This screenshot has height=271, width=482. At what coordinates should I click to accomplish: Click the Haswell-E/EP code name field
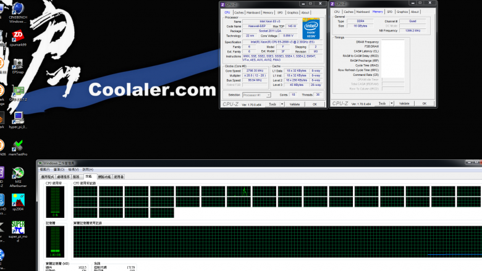(x=256, y=27)
